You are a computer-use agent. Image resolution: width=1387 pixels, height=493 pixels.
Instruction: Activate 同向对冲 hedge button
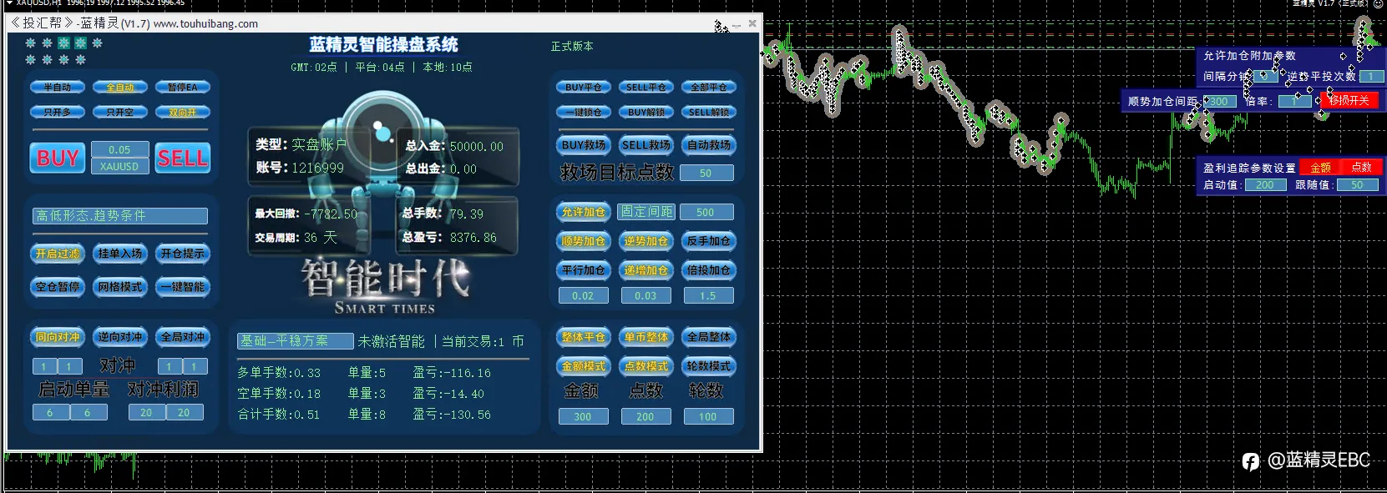point(58,337)
